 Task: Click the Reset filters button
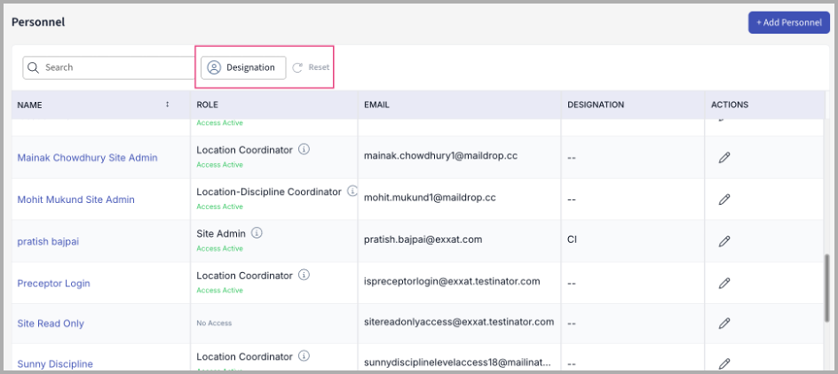312,67
